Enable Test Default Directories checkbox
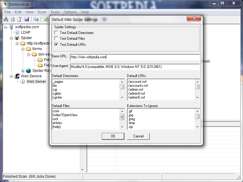243x182 pixels. pos(56,33)
